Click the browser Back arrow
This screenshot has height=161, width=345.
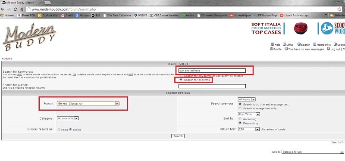(3, 9)
